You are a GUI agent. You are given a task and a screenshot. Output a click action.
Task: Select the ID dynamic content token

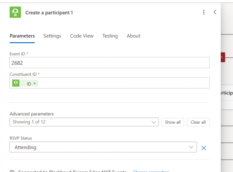pyautogui.click(x=25, y=83)
